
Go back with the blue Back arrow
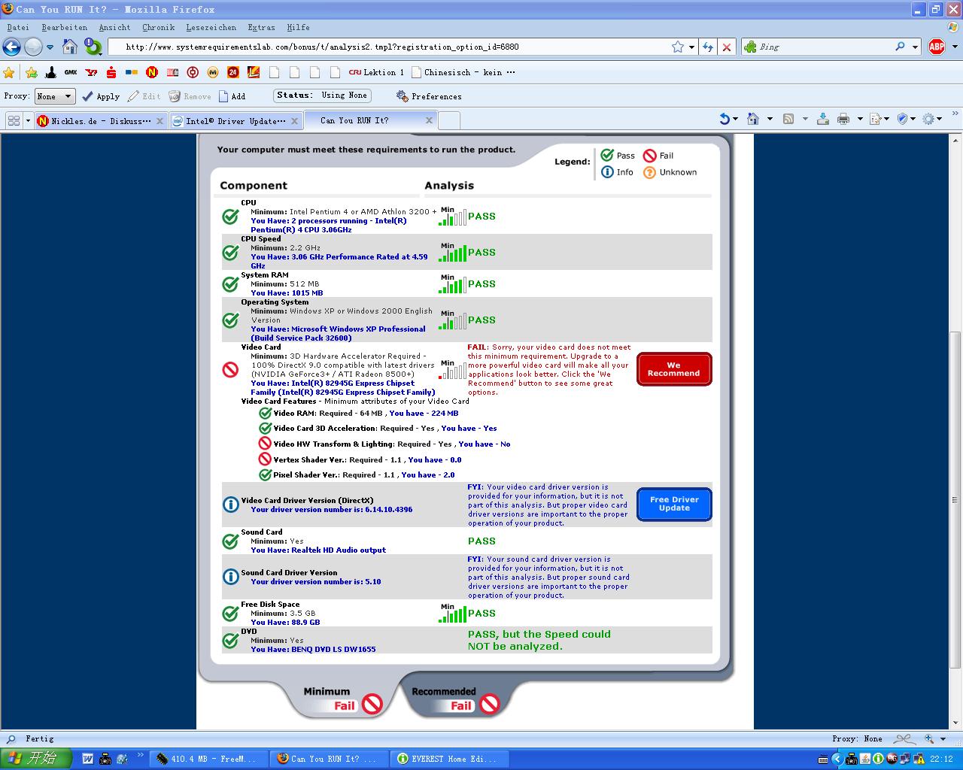point(11,47)
